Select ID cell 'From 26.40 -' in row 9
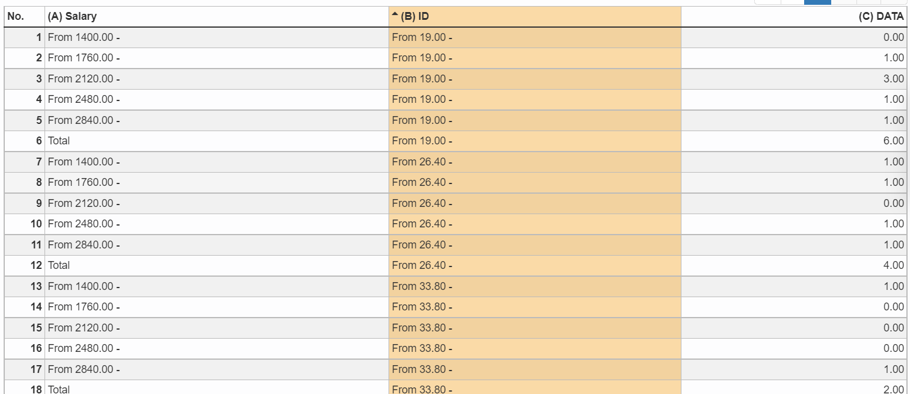This screenshot has width=910, height=394. tap(535, 203)
